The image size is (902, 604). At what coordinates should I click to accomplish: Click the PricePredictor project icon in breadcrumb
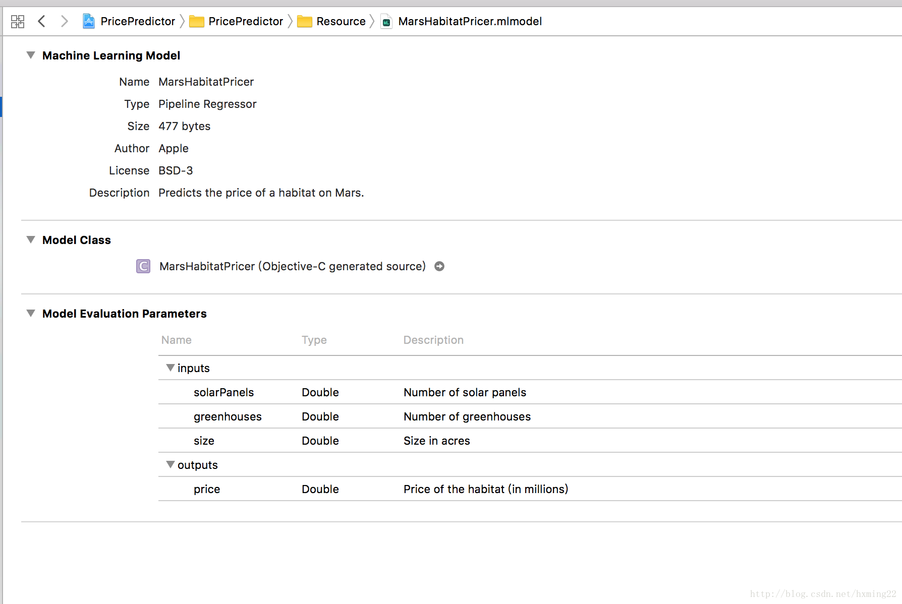89,21
